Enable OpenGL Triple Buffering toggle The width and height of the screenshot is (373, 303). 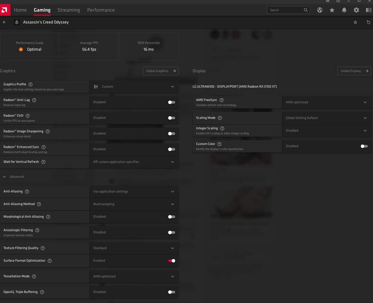tap(172, 292)
